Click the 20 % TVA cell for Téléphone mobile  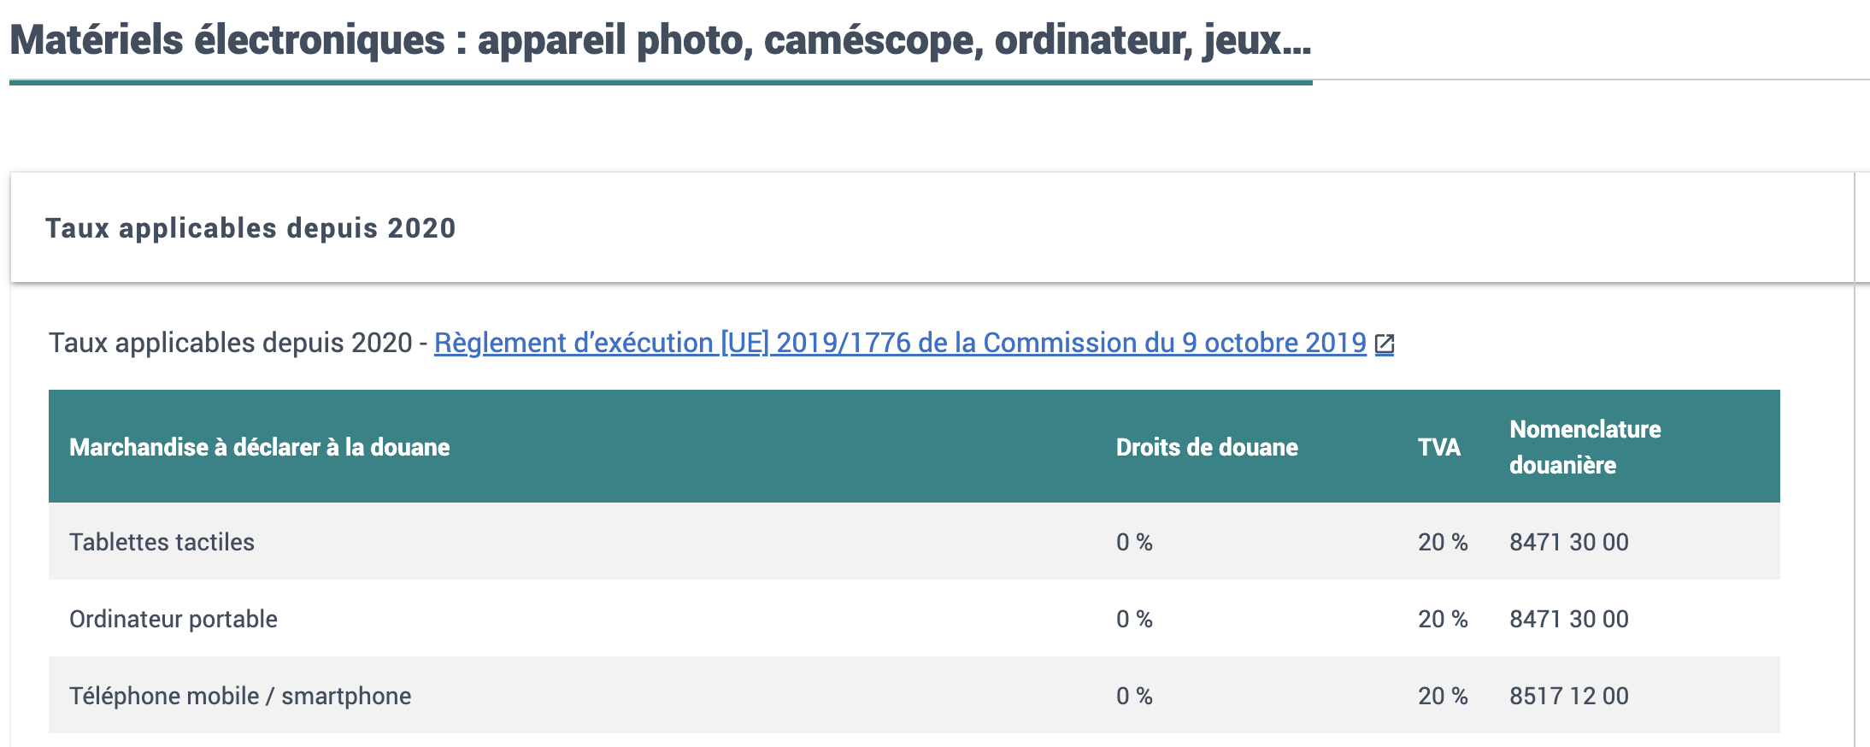coord(1443,696)
